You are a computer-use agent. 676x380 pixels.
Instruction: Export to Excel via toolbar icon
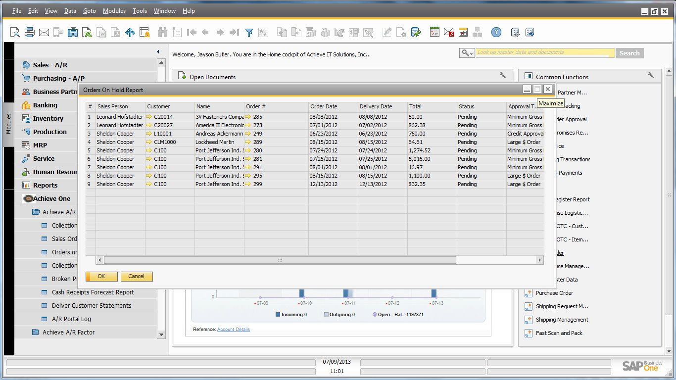87,33
